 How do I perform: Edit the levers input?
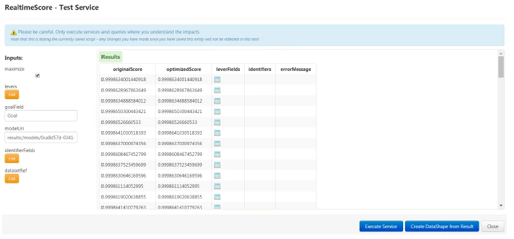pyautogui.click(x=12, y=95)
